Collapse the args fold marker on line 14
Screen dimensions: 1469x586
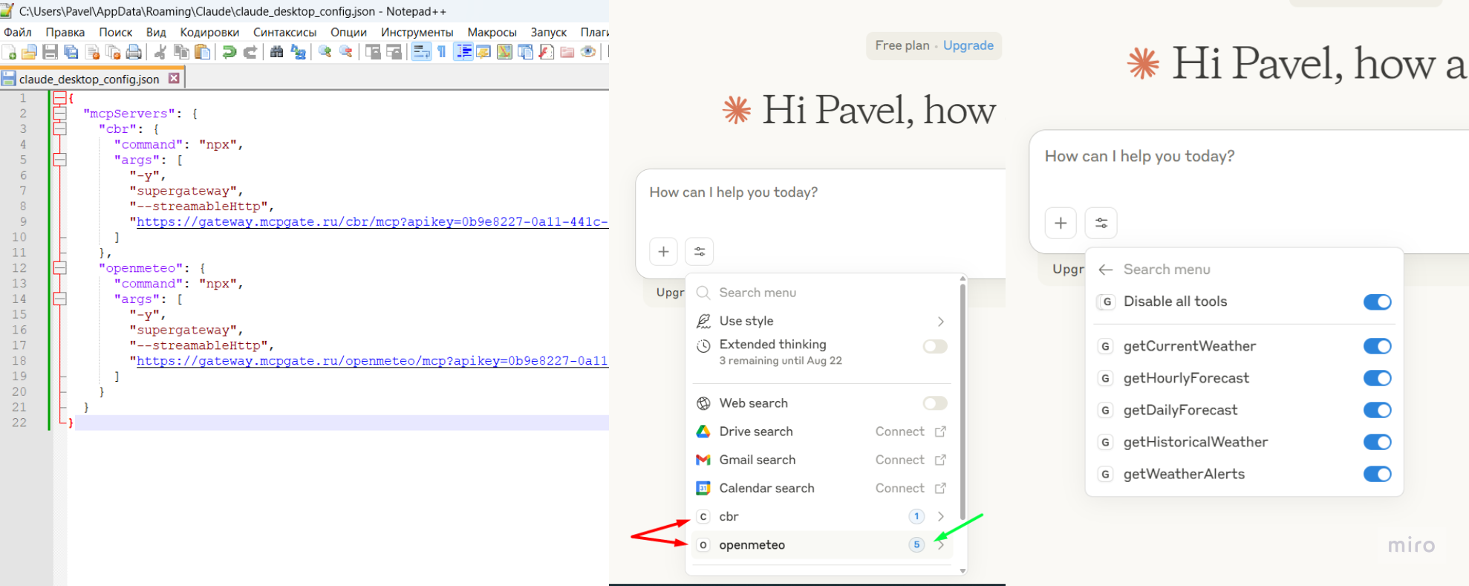click(59, 299)
